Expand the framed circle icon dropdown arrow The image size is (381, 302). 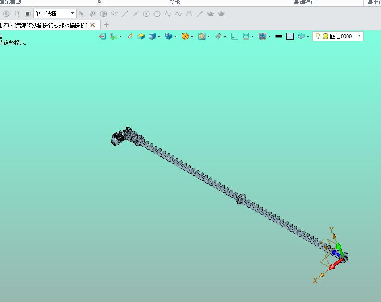[208, 37]
